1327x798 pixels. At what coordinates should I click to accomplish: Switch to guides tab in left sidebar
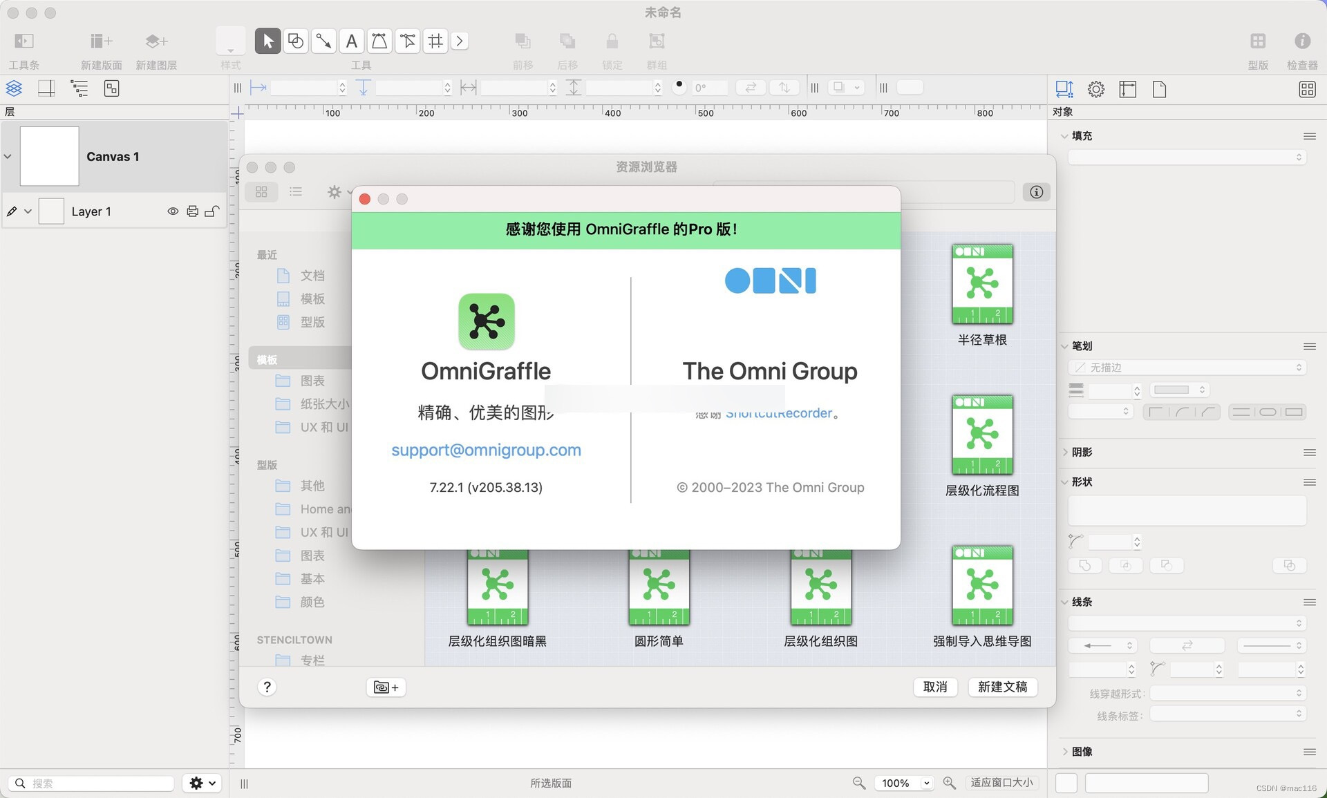pyautogui.click(x=46, y=88)
